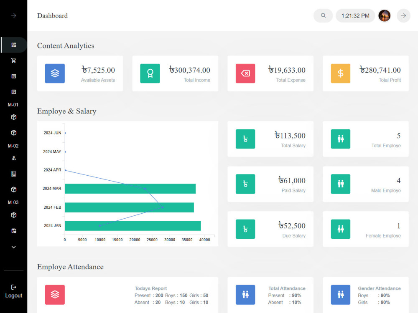The image size is (418, 313).
Task: Click the red delete-tag icon on Total Expense
Action: [x=245, y=73]
